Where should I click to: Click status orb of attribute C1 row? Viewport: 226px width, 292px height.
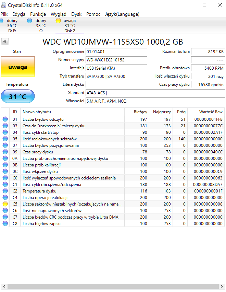pyautogui.click(x=5, y=184)
